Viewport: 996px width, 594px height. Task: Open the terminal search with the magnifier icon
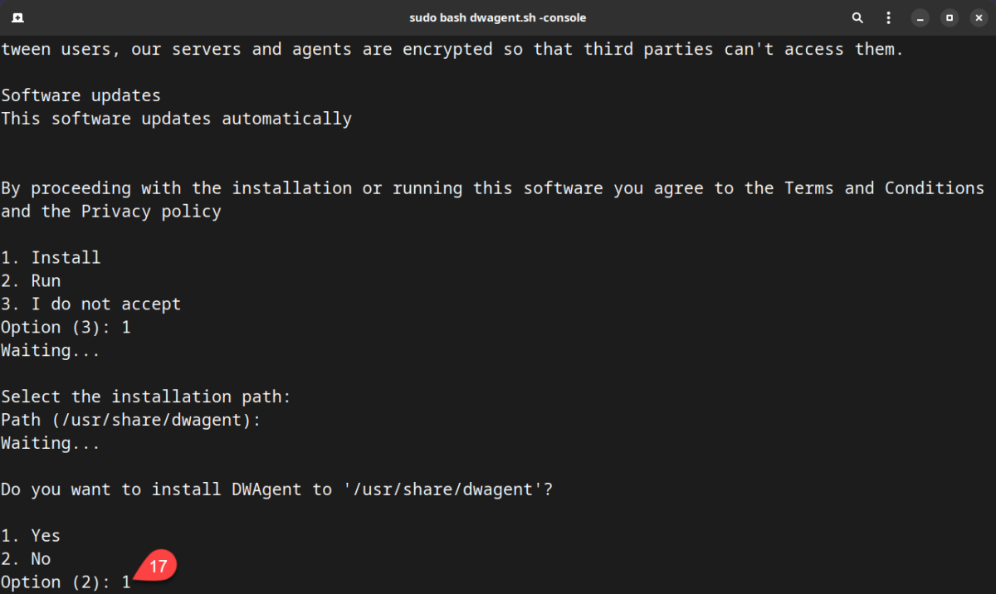(x=857, y=17)
